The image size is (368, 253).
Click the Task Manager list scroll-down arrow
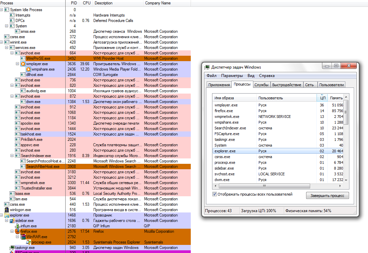click(x=346, y=180)
